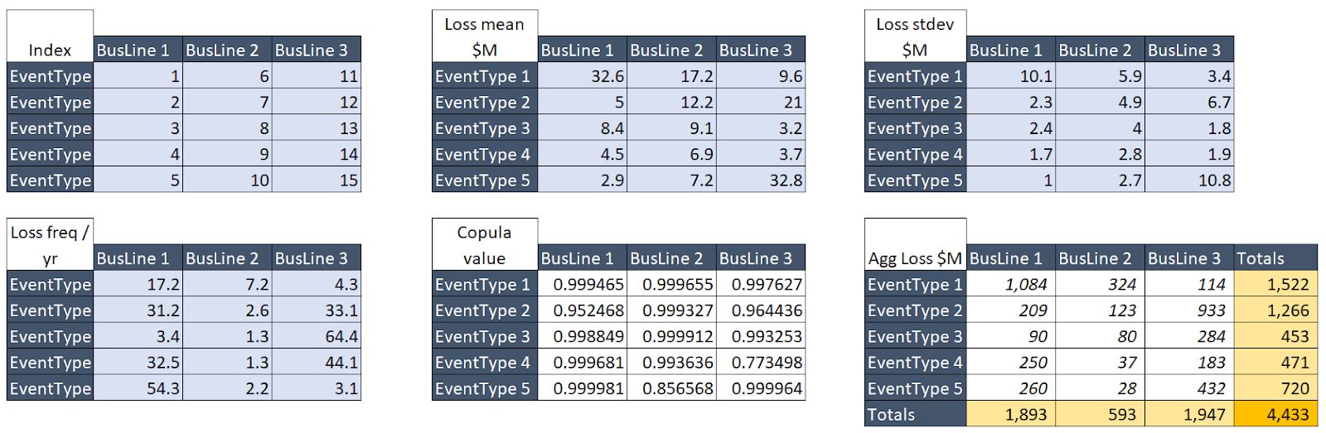Click the loss frequency value 54.3
Viewport: 1326px width, 433px height.
[x=138, y=388]
